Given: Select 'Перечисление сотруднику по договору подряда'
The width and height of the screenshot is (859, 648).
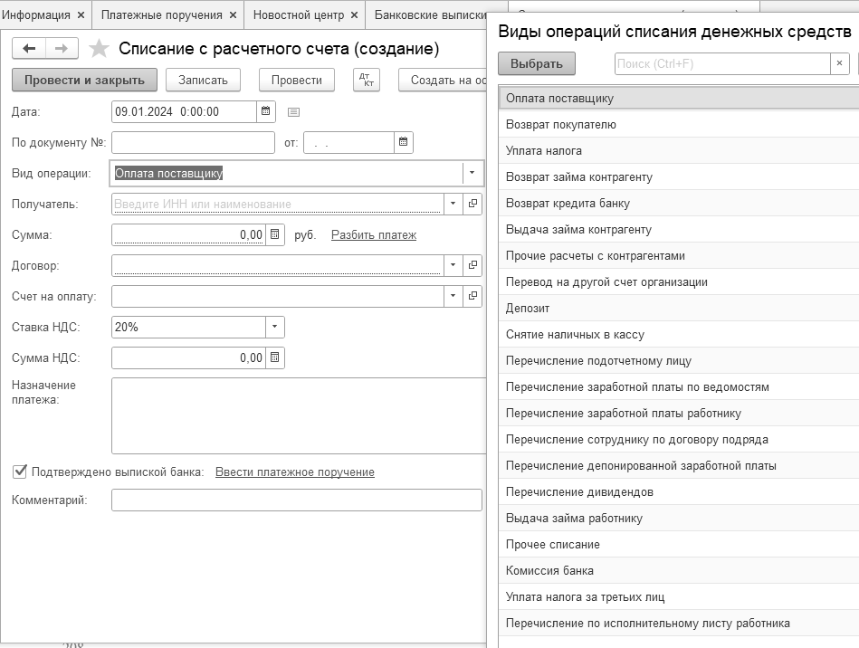Looking at the screenshot, I should coord(679,440).
